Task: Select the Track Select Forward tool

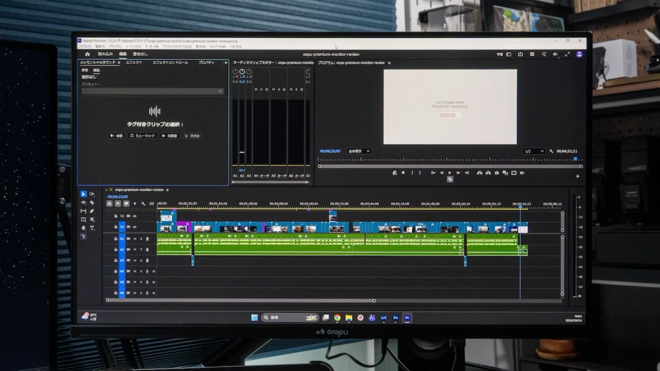Action: click(x=92, y=194)
